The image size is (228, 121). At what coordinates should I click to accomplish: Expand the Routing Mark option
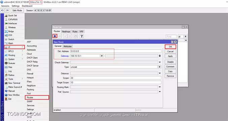point(160,87)
